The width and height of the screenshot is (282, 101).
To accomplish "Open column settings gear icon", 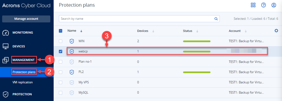I will point(276,31).
